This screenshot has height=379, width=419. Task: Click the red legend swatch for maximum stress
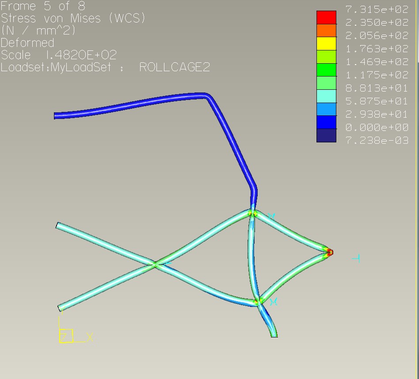(326, 17)
